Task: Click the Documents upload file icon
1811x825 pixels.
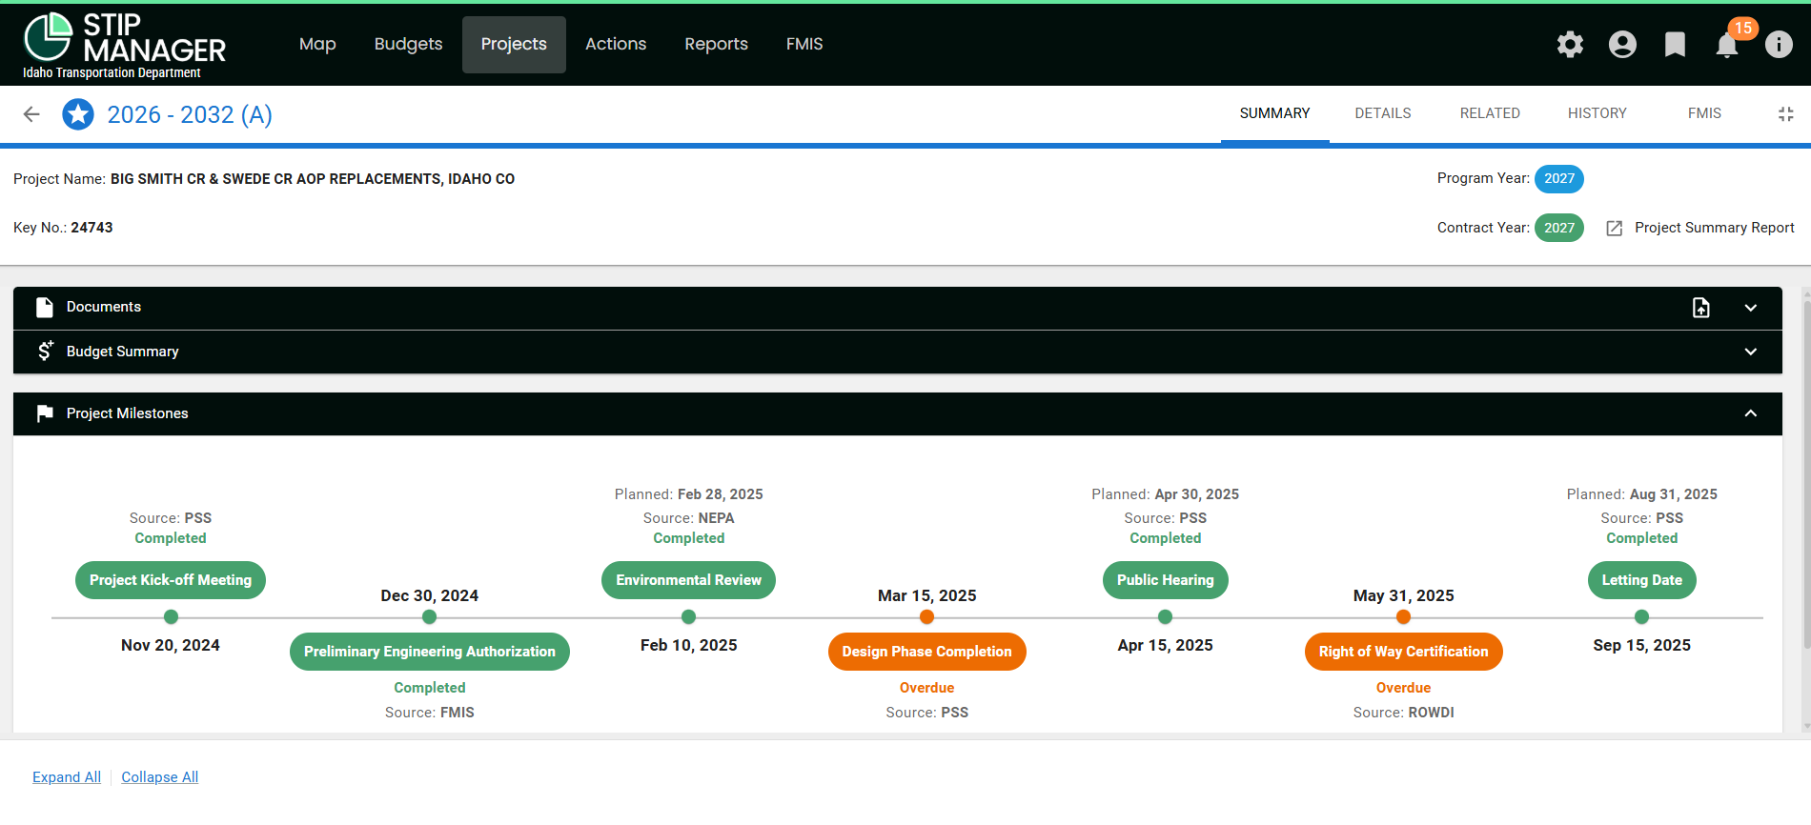Action: coord(1701,308)
